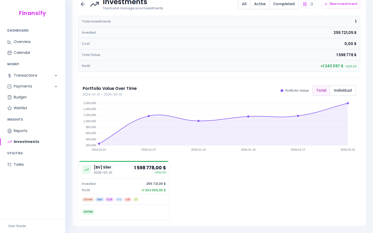The height and width of the screenshot is (233, 373).
Task: Collapse the Payments chevron dropdown
Action: (x=56, y=86)
